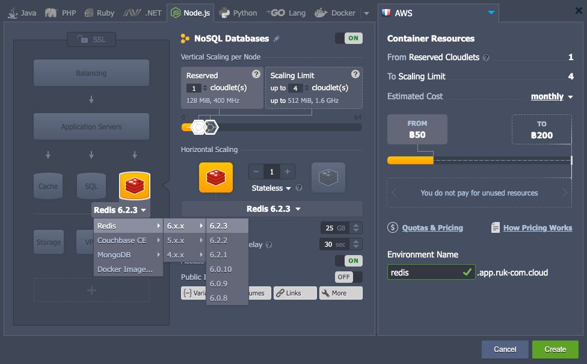Click the gray extra node icon

(x=328, y=177)
